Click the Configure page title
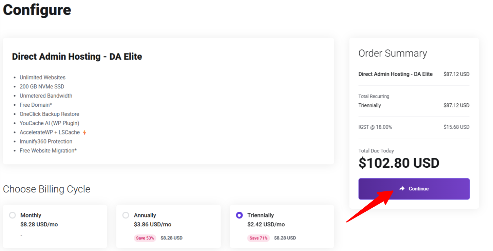Viewport: 493px width, 251px height. [x=37, y=10]
